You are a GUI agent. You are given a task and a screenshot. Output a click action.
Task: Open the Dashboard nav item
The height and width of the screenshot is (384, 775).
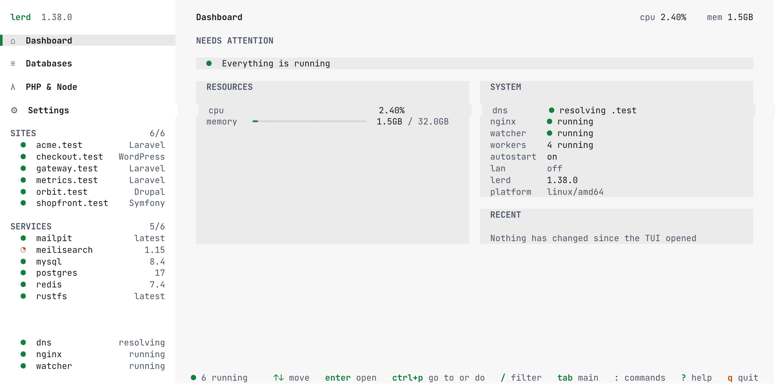click(87, 40)
